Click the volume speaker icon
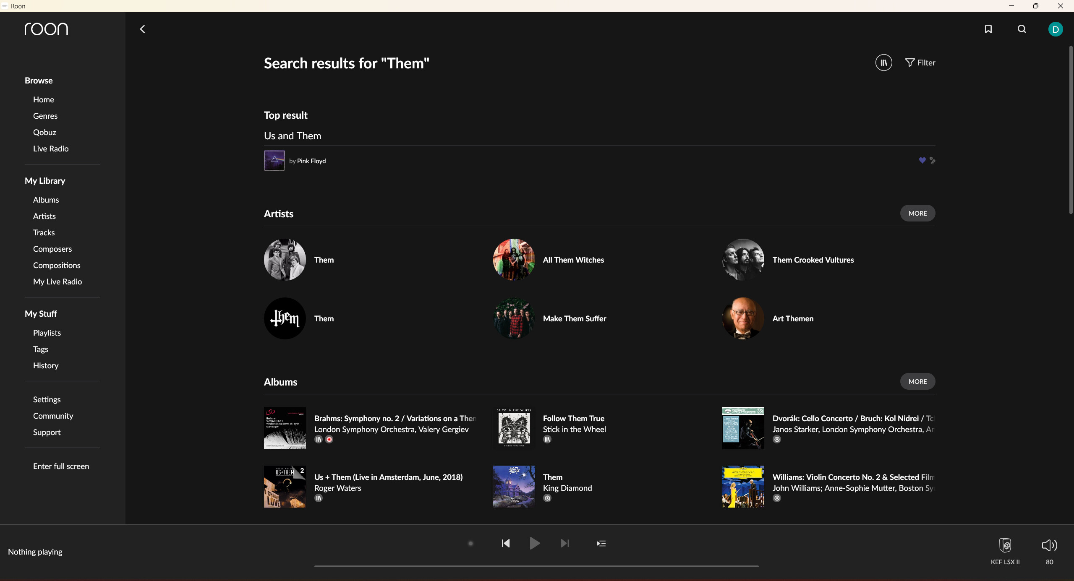1074x581 pixels. click(1049, 545)
